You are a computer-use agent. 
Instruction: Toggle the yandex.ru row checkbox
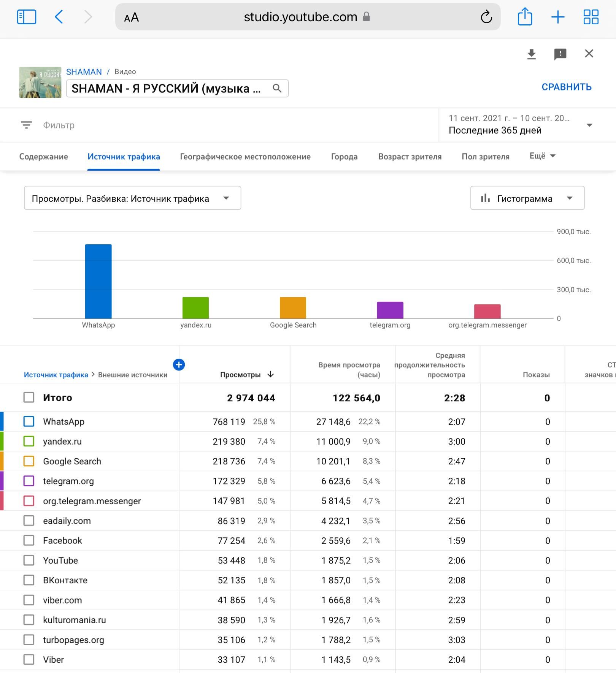click(x=29, y=441)
